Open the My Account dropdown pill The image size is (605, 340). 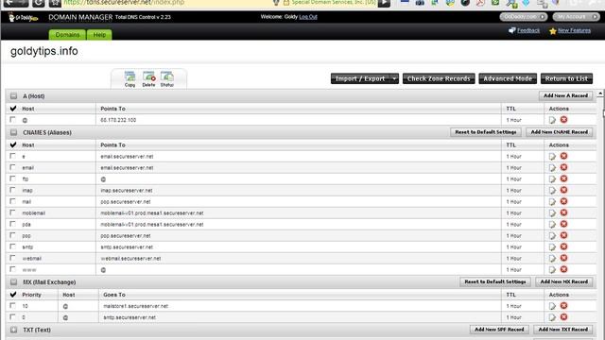click(x=576, y=17)
